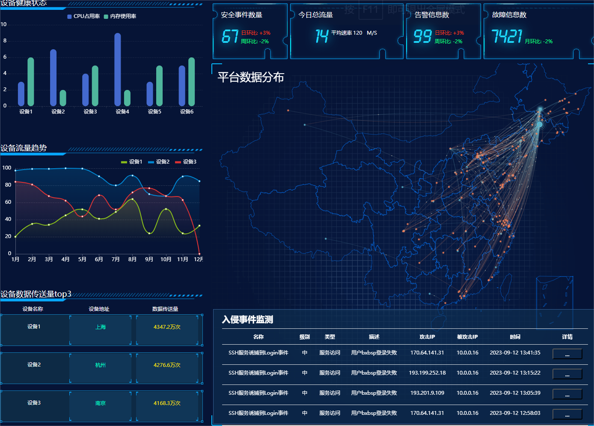
Task: Click the South China Sea inset map
Action: click(x=555, y=299)
